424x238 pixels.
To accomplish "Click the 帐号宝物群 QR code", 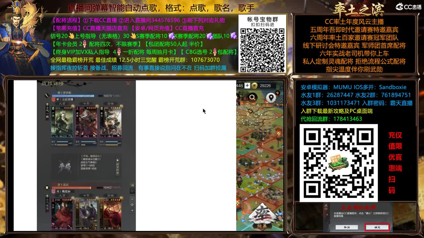I will (x=262, y=50).
